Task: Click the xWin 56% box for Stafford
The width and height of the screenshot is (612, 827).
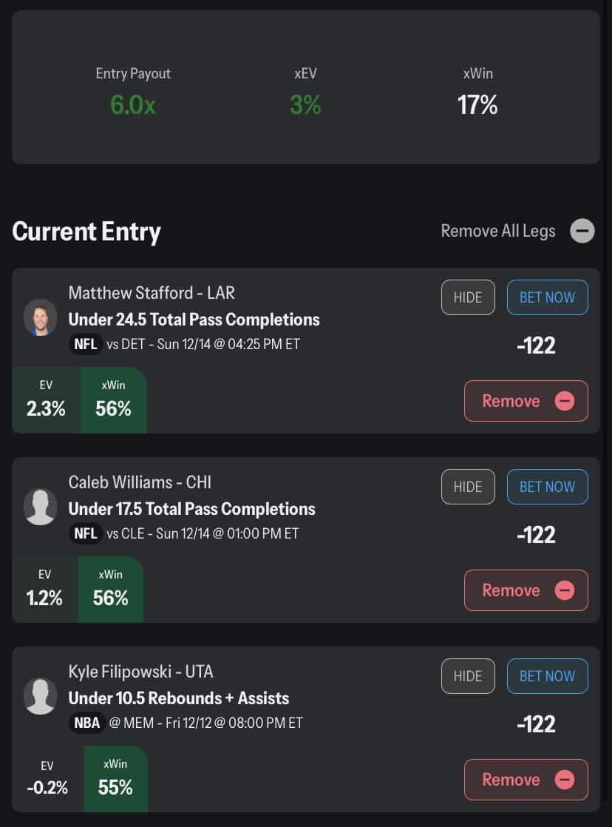Action: click(112, 400)
